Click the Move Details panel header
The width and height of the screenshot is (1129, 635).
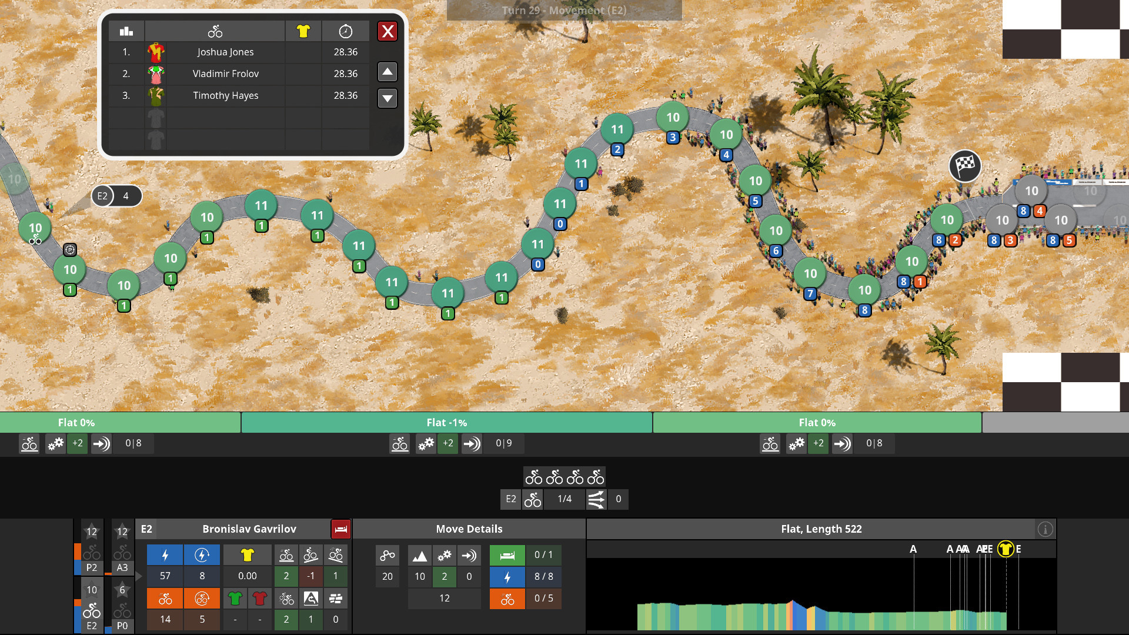(x=469, y=529)
